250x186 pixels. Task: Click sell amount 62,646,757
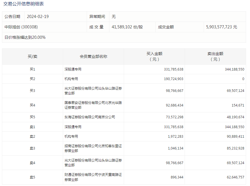(x=235, y=177)
